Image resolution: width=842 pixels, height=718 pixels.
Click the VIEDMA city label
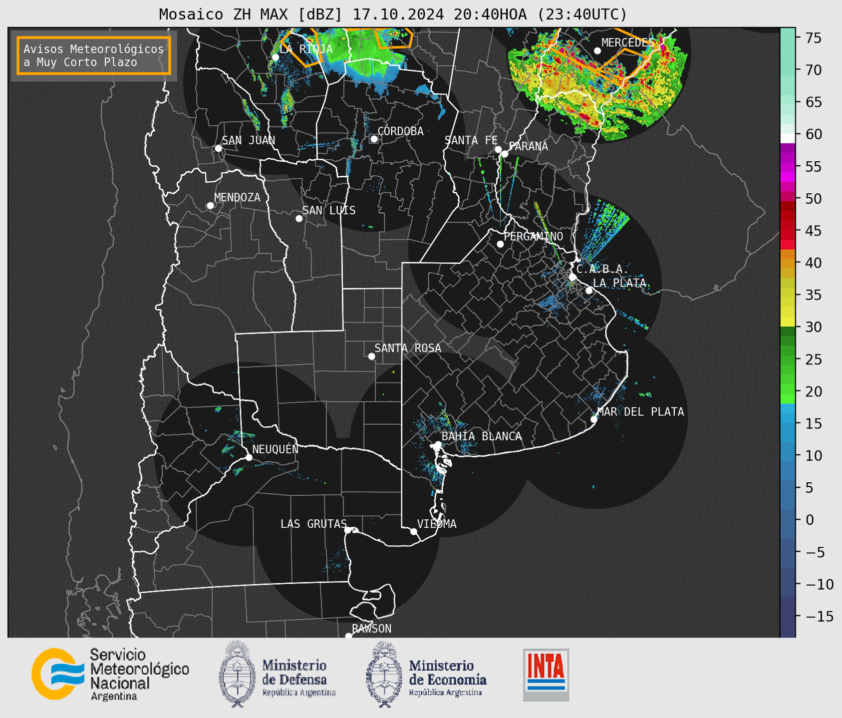(437, 524)
